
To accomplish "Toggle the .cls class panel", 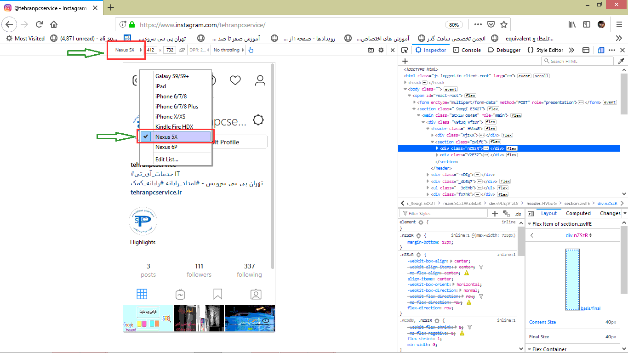I will [x=518, y=214].
